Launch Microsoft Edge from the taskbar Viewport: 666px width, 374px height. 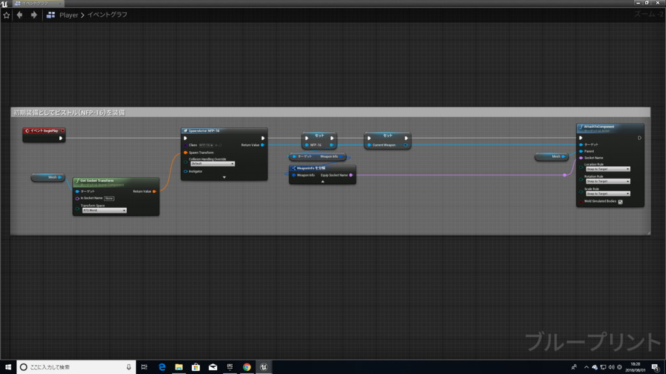pyautogui.click(x=162, y=368)
